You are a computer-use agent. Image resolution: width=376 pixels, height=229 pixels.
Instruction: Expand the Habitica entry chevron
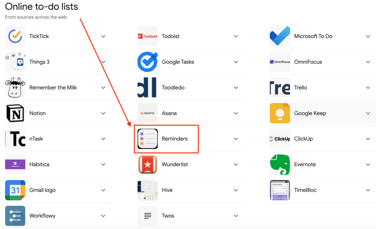click(103, 164)
